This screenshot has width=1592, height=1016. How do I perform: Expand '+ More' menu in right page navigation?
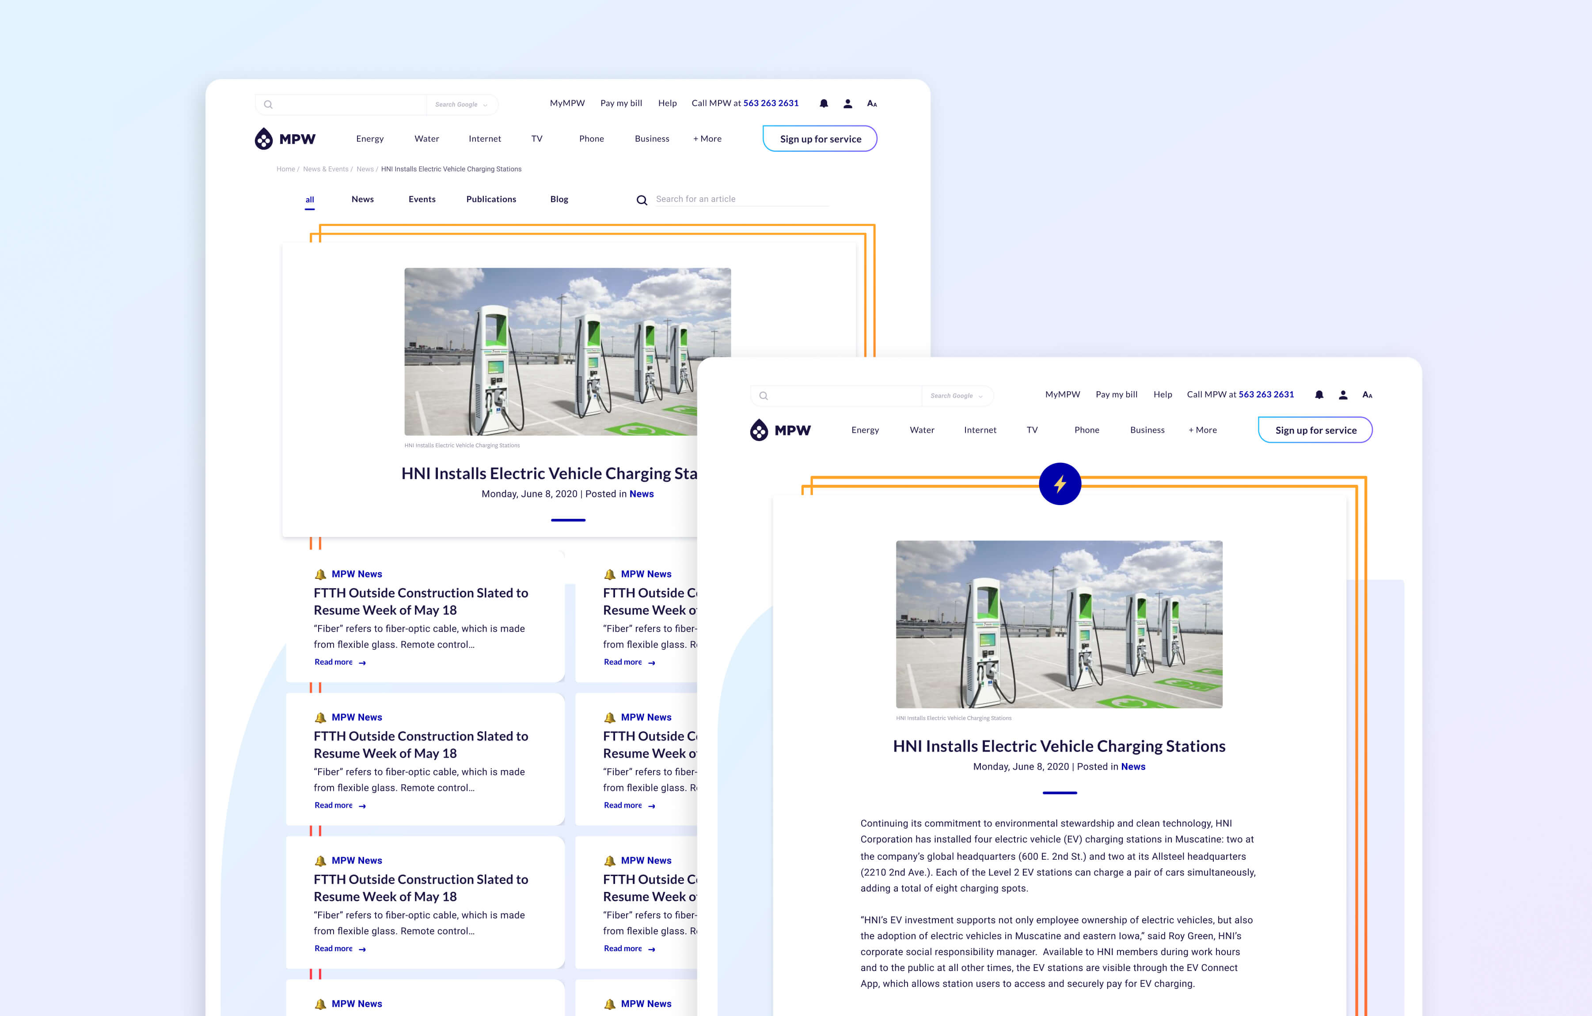(x=1202, y=430)
